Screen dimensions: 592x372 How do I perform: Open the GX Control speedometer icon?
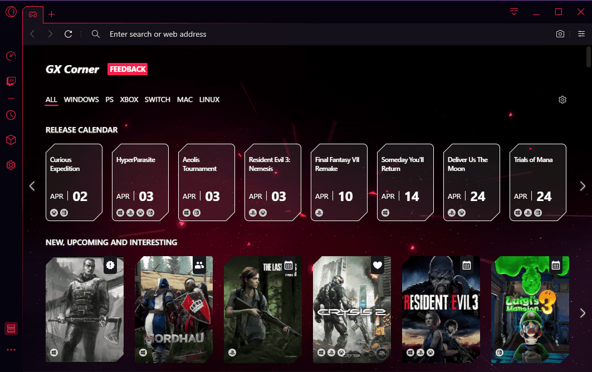click(x=11, y=56)
